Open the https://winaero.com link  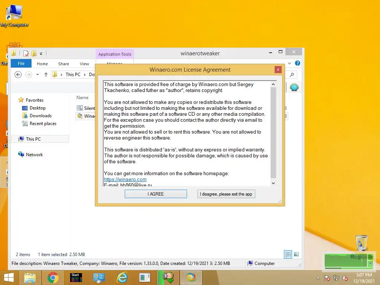pos(125,179)
